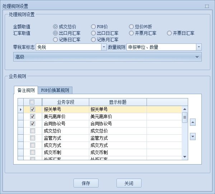Expand the 高级 section
Screen dimensions: 215x194
click(197, 57)
